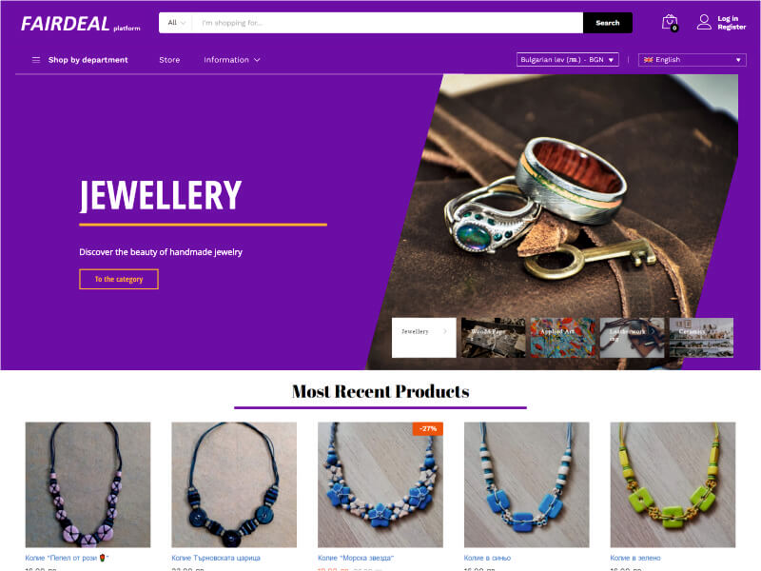Open the shopping cart icon

click(670, 22)
